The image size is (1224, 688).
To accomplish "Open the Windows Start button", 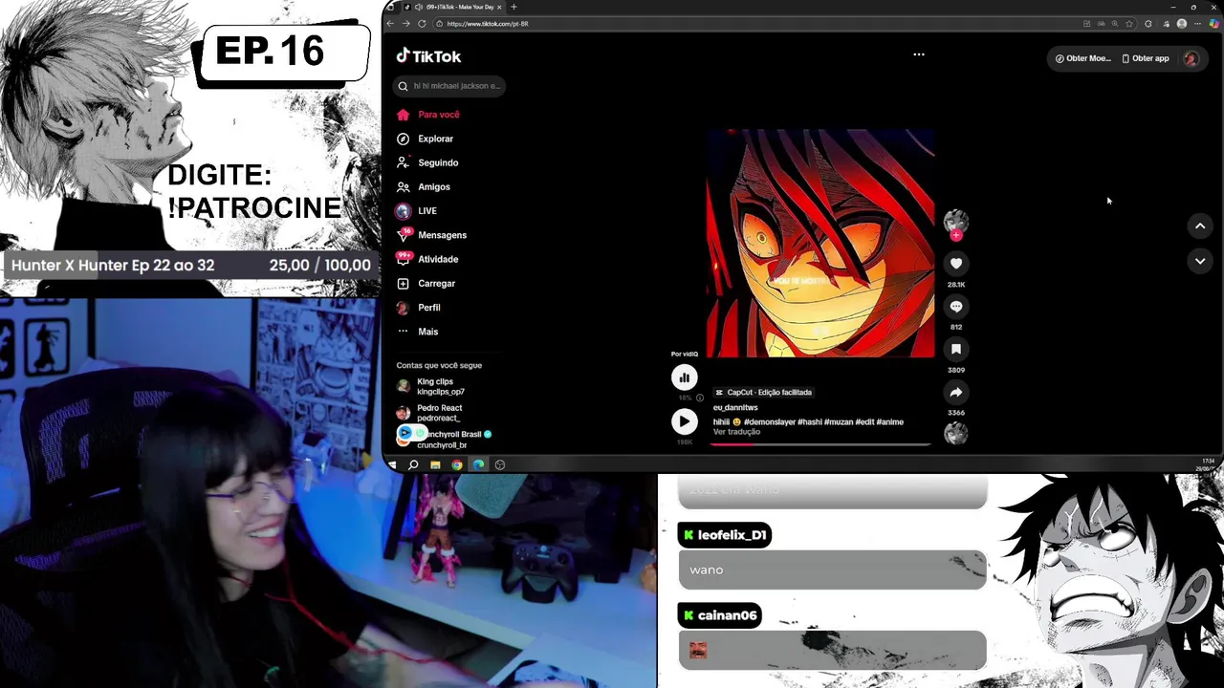I will pos(392,464).
